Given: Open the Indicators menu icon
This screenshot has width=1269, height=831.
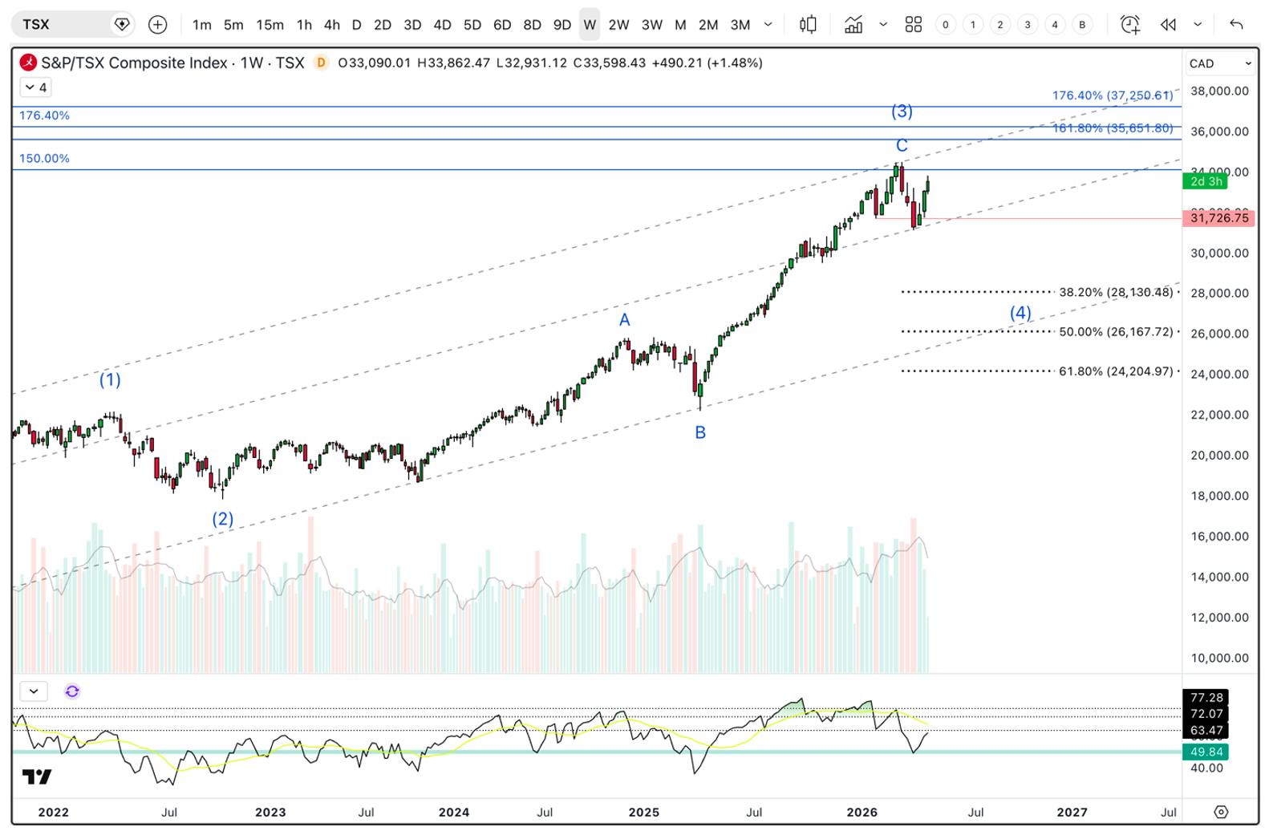Looking at the screenshot, I should click(853, 24).
